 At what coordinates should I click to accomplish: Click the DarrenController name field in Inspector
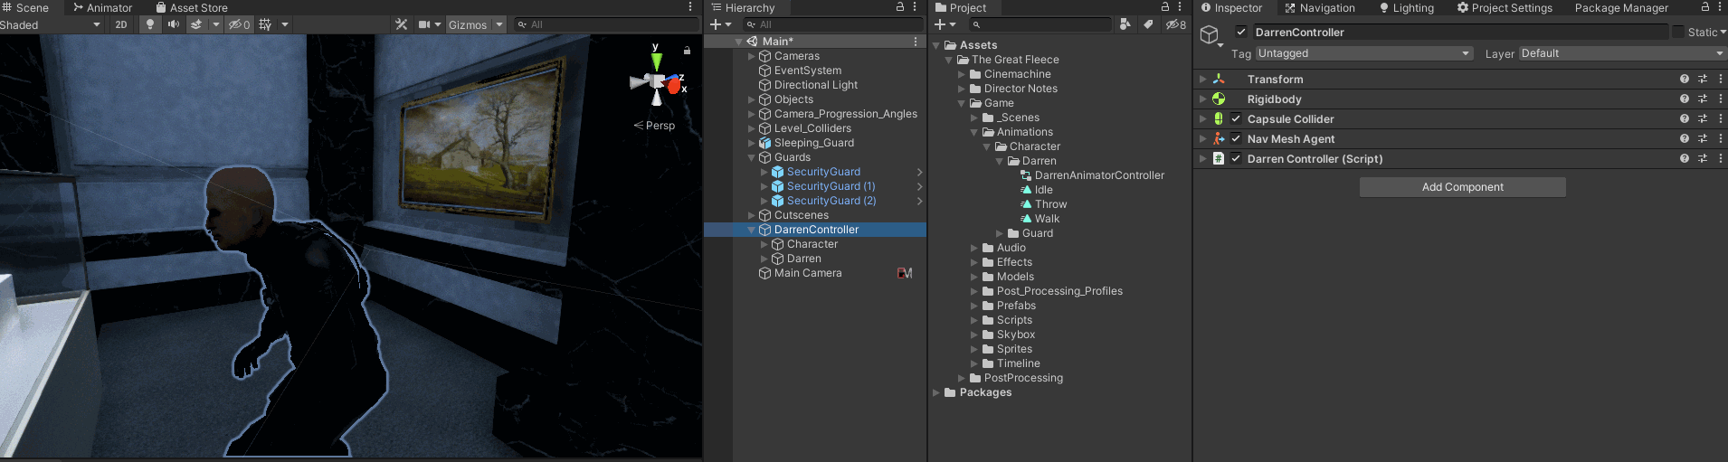click(x=1459, y=32)
